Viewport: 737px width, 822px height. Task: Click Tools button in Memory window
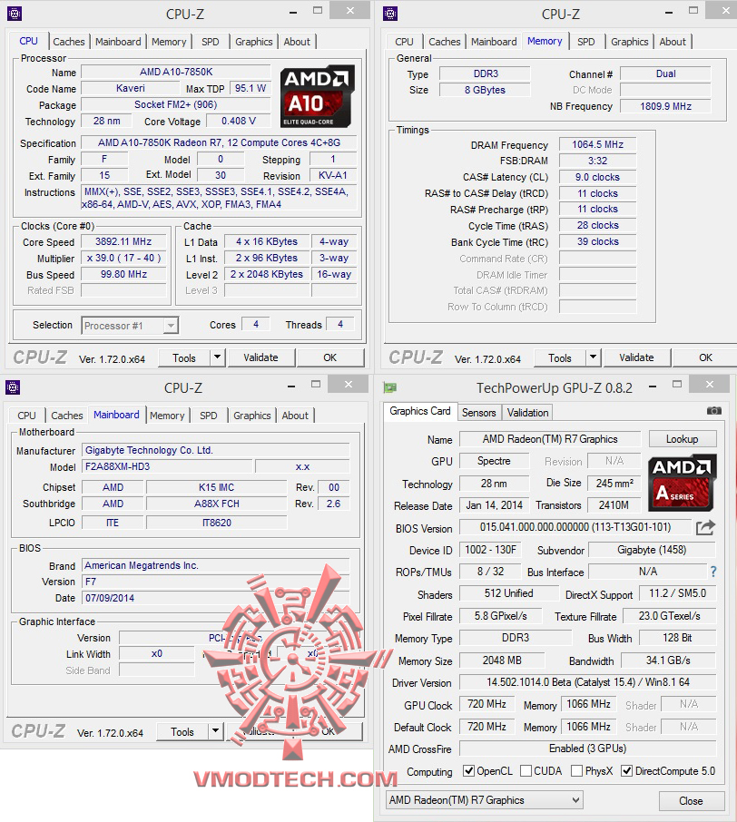click(x=560, y=357)
